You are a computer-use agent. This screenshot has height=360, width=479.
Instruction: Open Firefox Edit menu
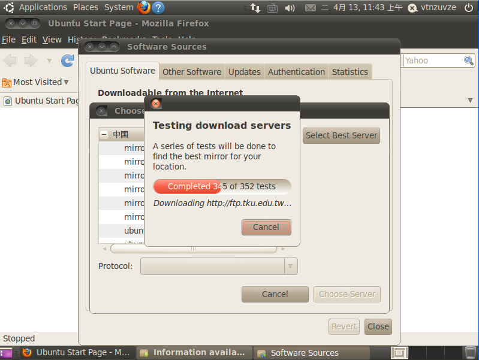29,40
